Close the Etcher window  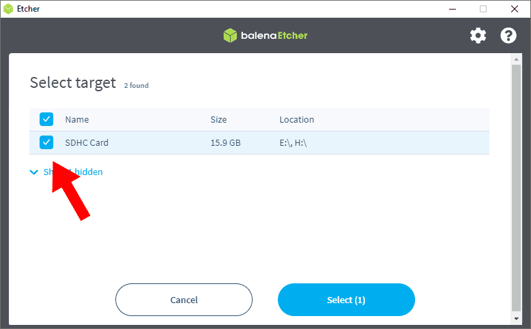pos(515,9)
